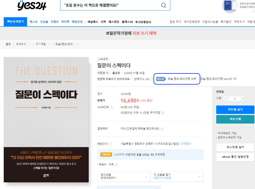Click the 웰컴 breadcrumb

[x=8, y=44]
